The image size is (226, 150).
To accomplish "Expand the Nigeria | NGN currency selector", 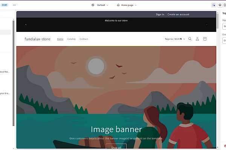I will click(x=175, y=39).
